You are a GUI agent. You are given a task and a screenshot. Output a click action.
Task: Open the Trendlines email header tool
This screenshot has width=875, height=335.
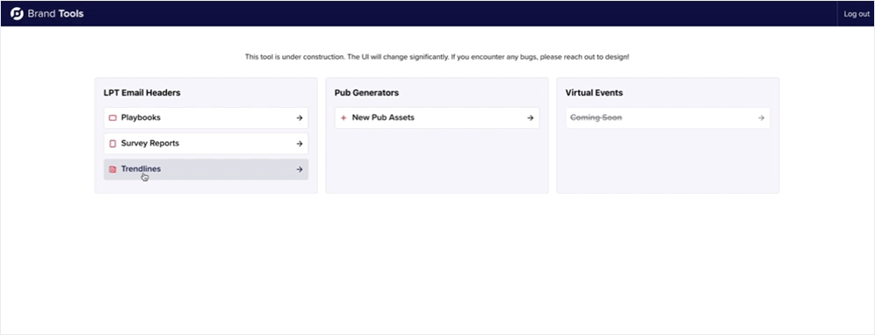click(206, 169)
